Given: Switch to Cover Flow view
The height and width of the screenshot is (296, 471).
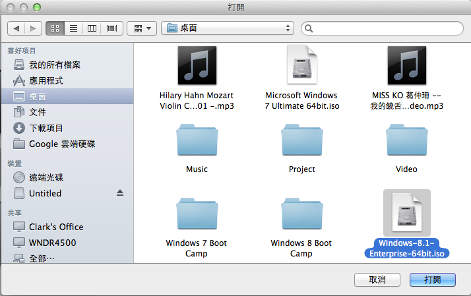Looking at the screenshot, I should pyautogui.click(x=111, y=28).
